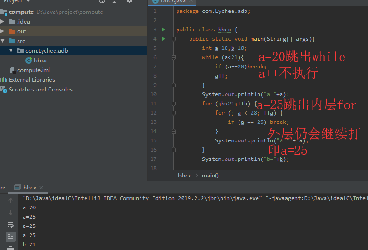Click the up arrow in Run console toolbar
Viewport: 368px width, 250px height.
(11, 201)
